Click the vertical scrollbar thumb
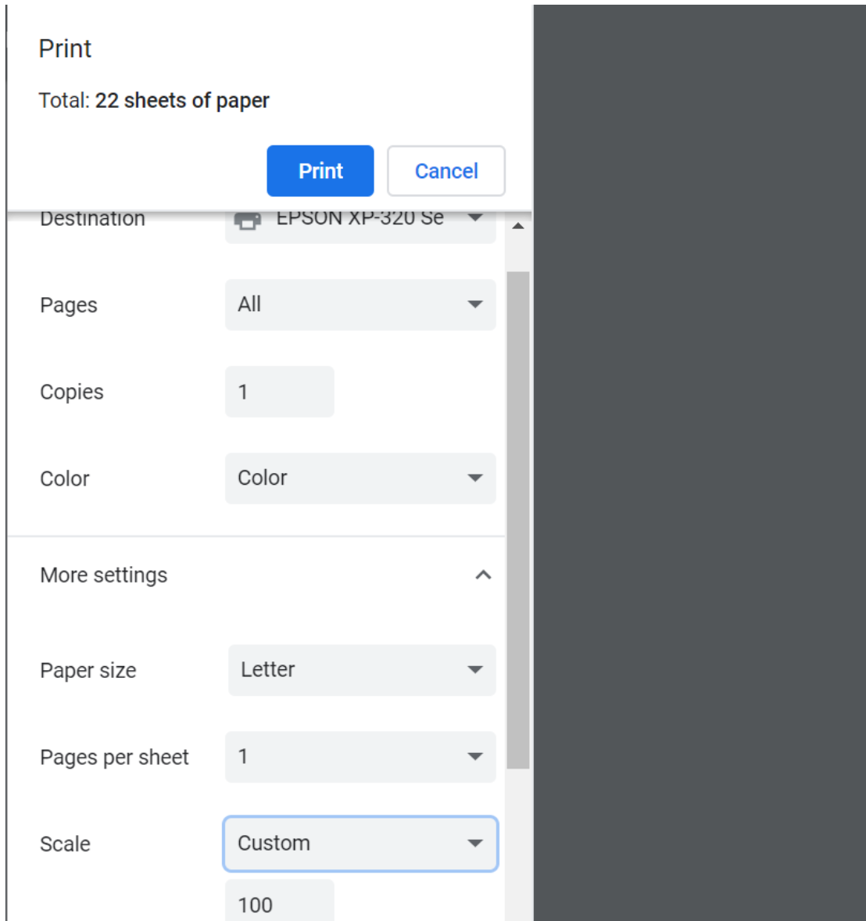Viewport: 866px width, 921px height. pyautogui.click(x=517, y=519)
